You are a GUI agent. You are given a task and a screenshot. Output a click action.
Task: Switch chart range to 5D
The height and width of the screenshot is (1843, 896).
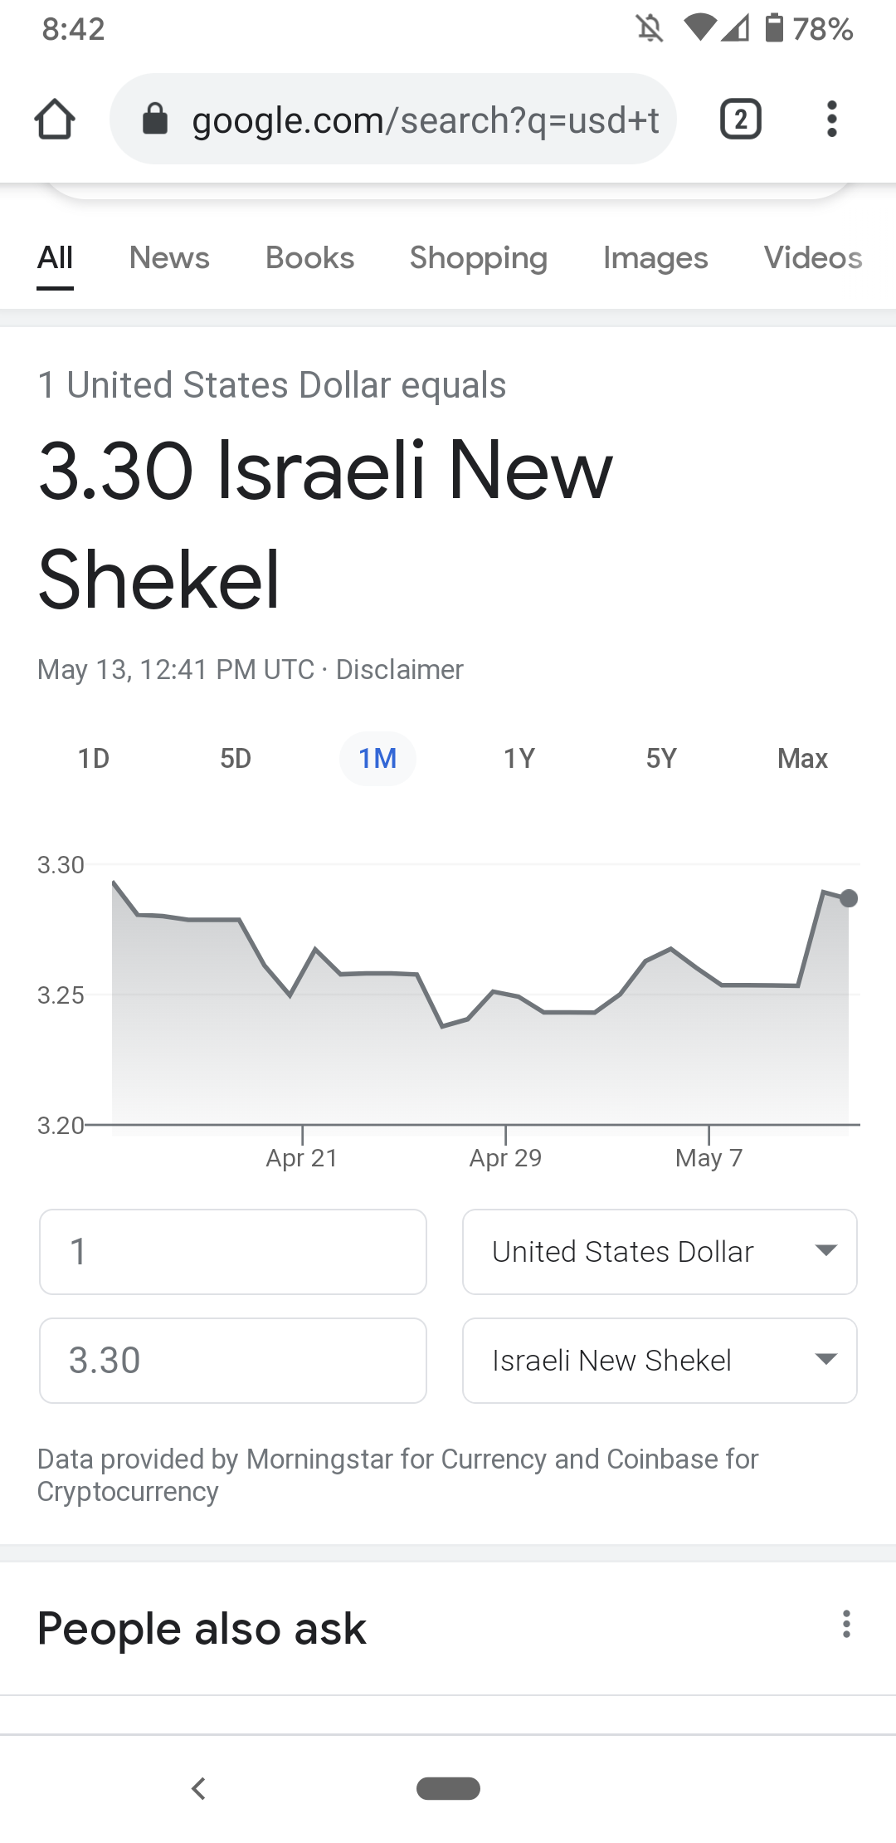(236, 759)
